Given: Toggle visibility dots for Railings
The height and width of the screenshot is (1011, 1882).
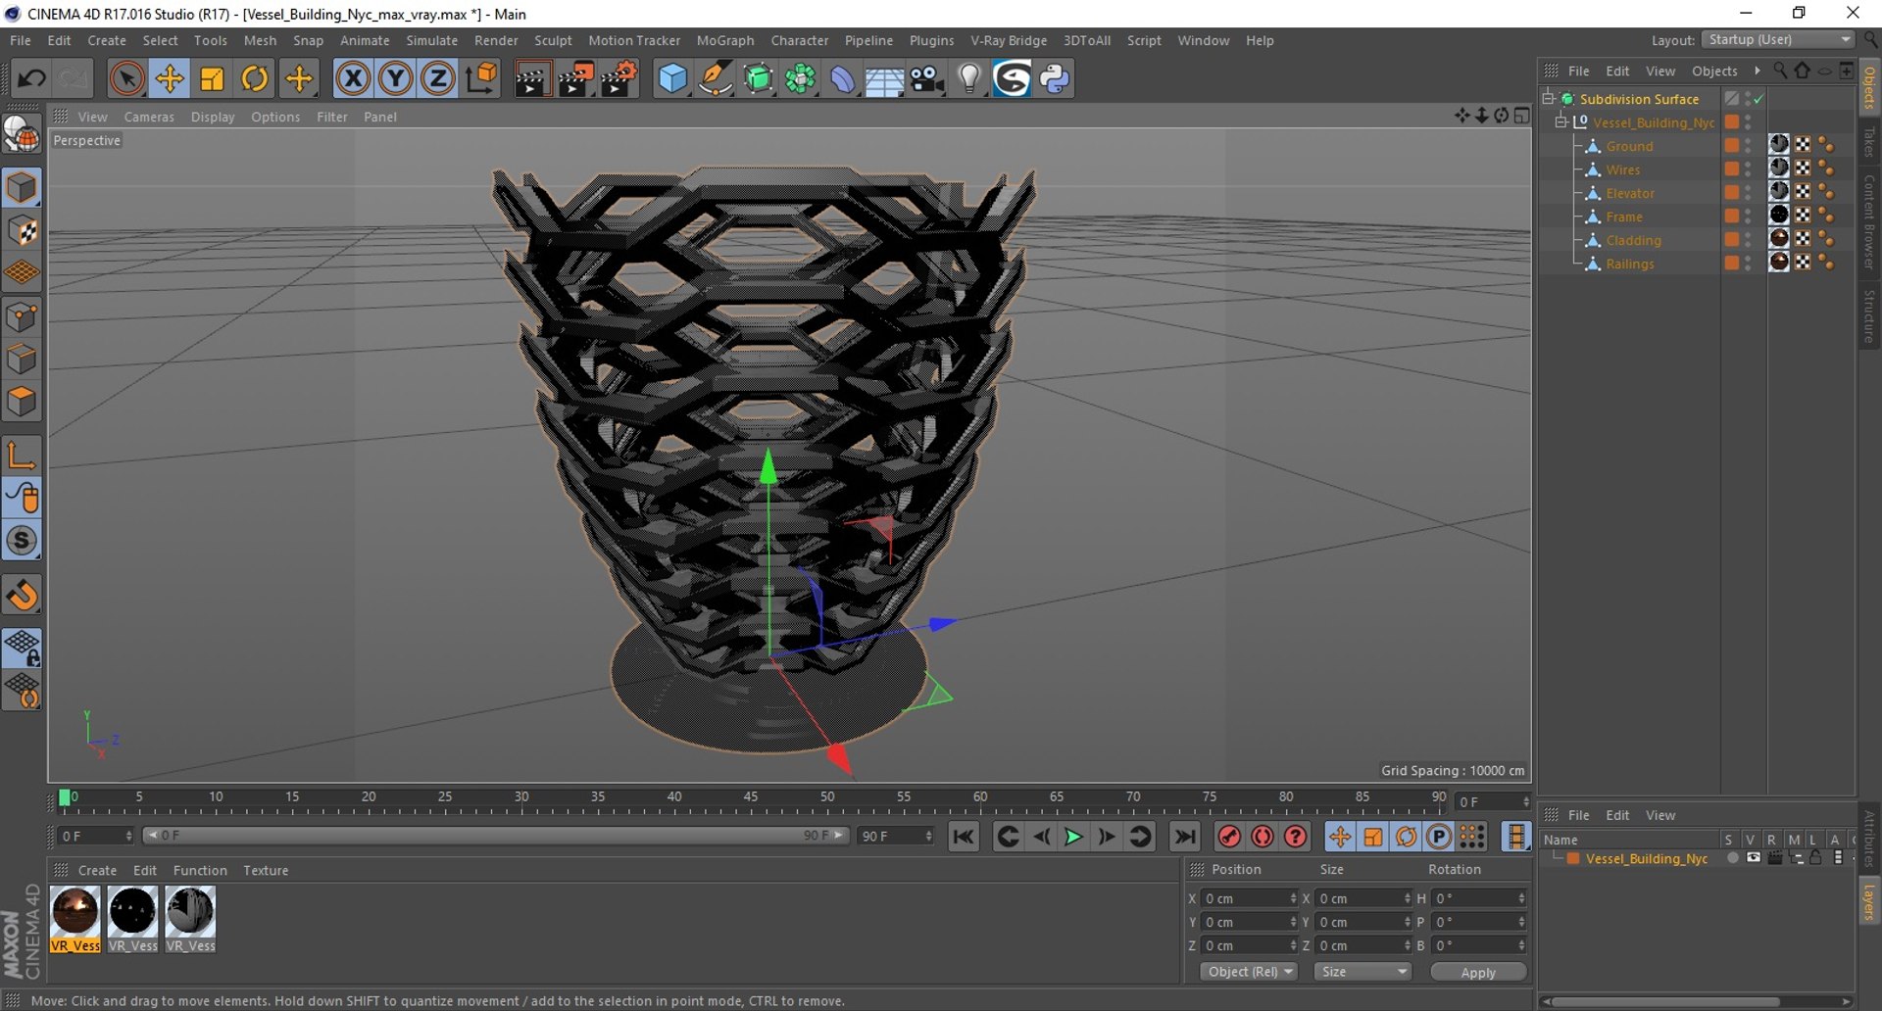Looking at the screenshot, I should [x=1748, y=264].
